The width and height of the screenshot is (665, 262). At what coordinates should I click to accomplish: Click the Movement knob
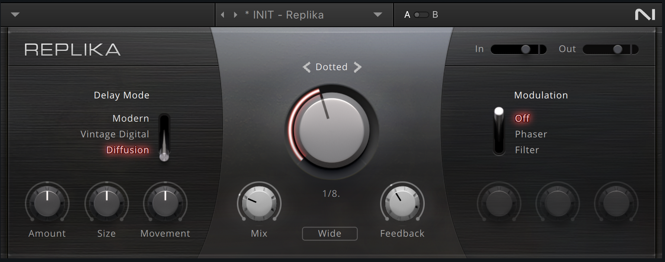click(166, 203)
